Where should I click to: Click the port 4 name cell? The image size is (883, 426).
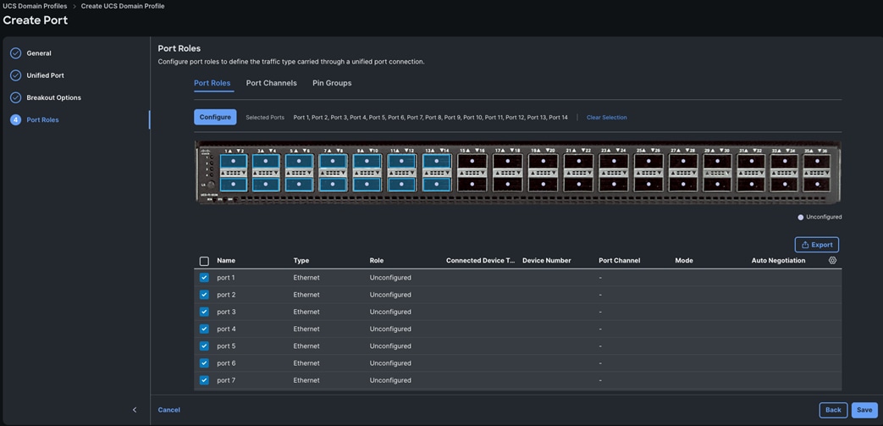[x=226, y=329]
